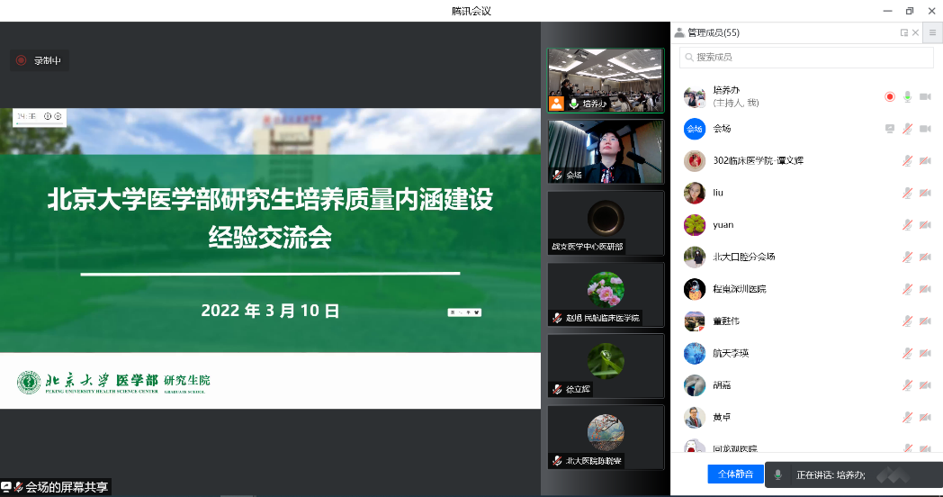Click red recording icon for 培养办
This screenshot has width=943, height=497.
point(890,97)
